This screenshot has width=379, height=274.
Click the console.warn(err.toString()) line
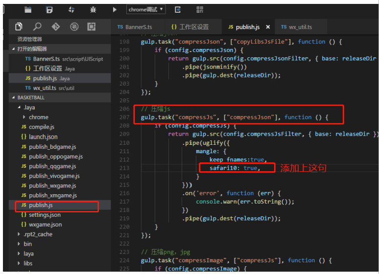[245, 202]
